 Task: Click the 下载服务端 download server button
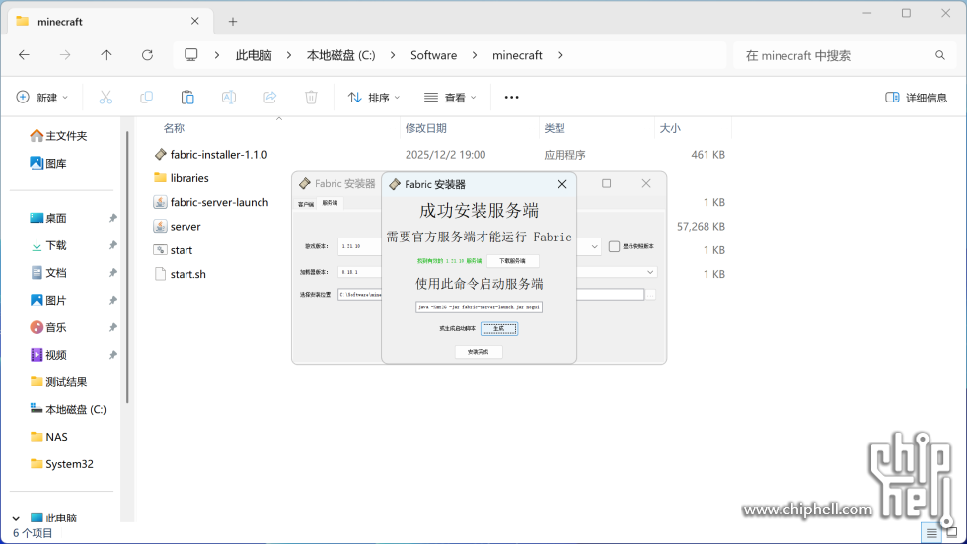512,261
